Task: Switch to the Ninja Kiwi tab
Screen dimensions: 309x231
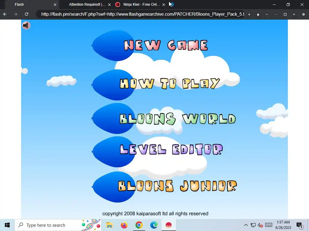Action: 141,4
